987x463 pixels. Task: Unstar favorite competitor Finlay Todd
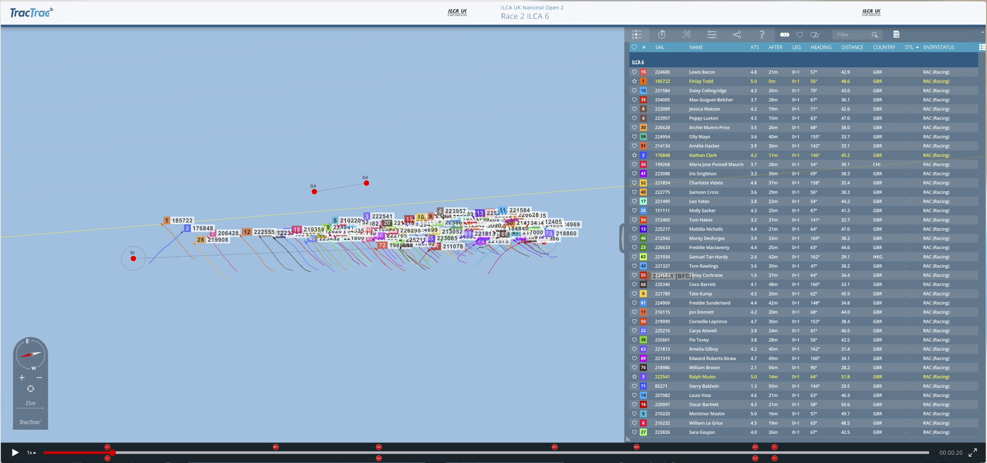pyautogui.click(x=634, y=81)
